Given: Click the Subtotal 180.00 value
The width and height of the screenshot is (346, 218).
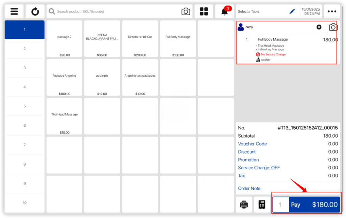Looking at the screenshot, I should [330, 136].
